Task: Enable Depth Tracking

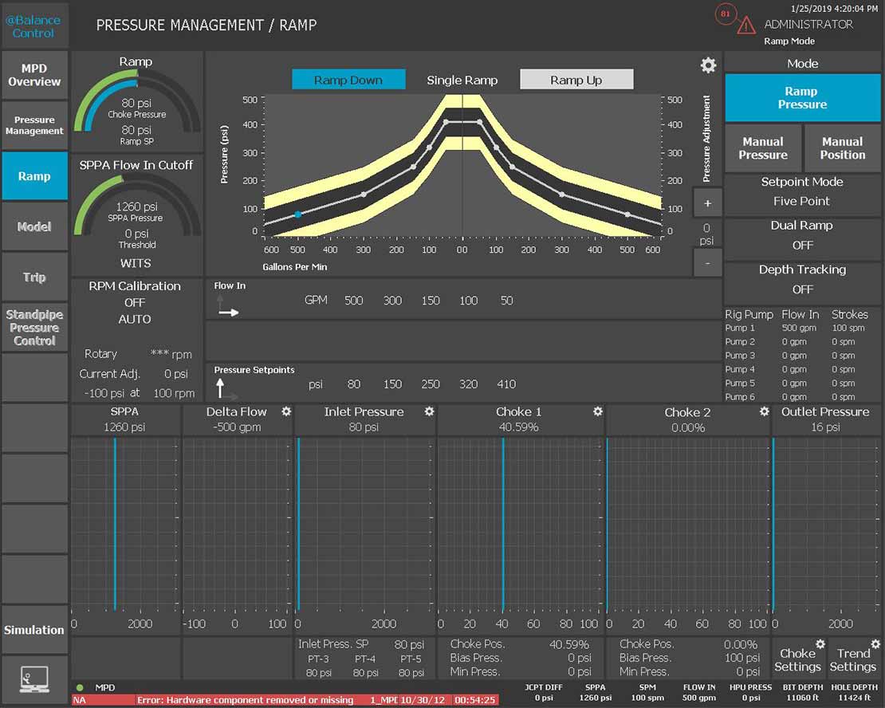Action: point(802,279)
